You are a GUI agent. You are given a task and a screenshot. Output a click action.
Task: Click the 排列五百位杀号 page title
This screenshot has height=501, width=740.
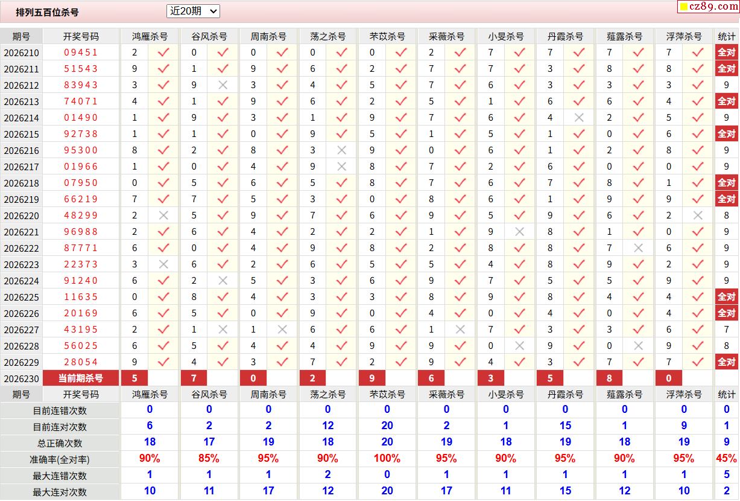(47, 12)
